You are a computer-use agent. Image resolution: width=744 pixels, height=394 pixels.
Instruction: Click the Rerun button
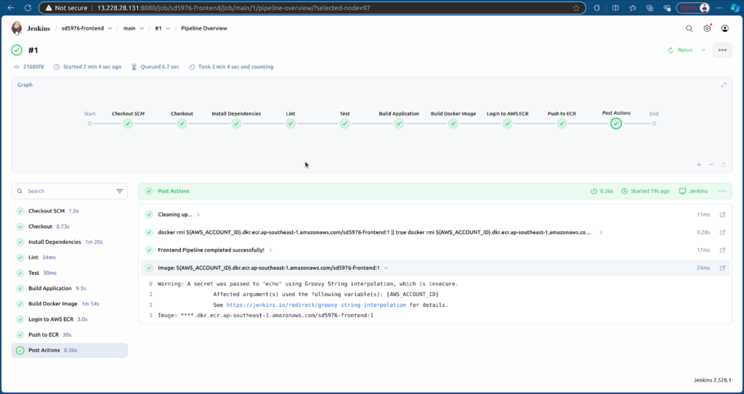pos(680,50)
